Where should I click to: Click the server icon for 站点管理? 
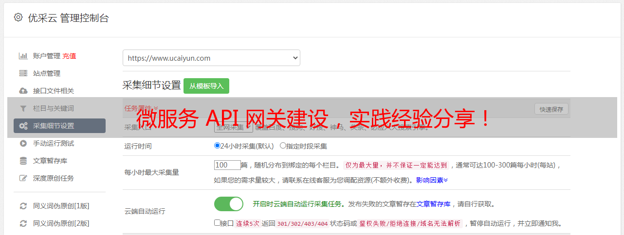pos(23,73)
